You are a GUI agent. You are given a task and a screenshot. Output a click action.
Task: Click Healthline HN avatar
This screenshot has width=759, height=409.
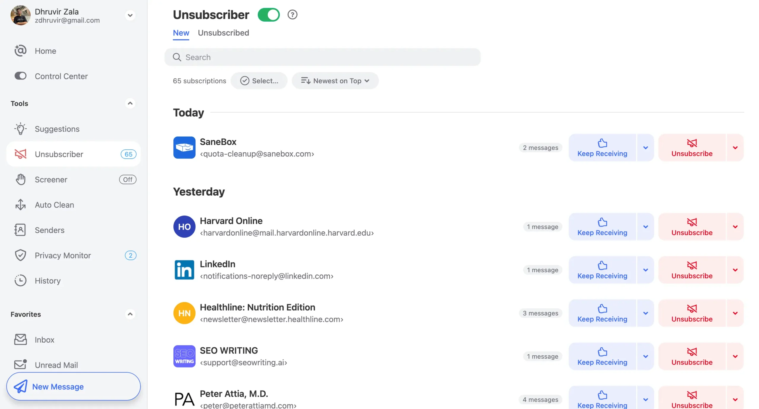184,313
